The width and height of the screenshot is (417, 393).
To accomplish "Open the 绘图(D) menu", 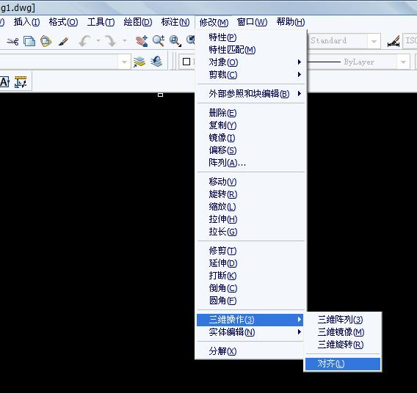I will pos(138,22).
